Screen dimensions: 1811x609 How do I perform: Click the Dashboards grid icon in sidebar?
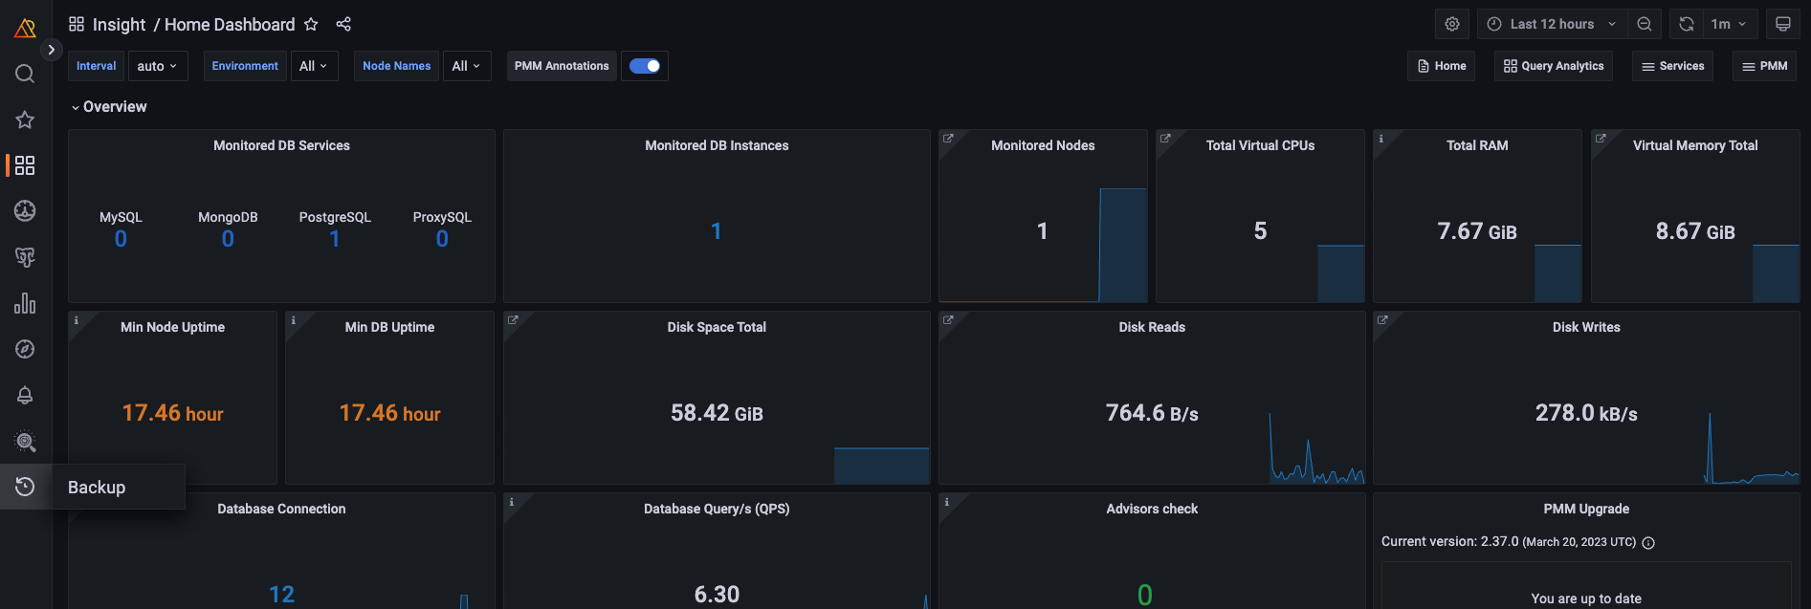point(25,165)
